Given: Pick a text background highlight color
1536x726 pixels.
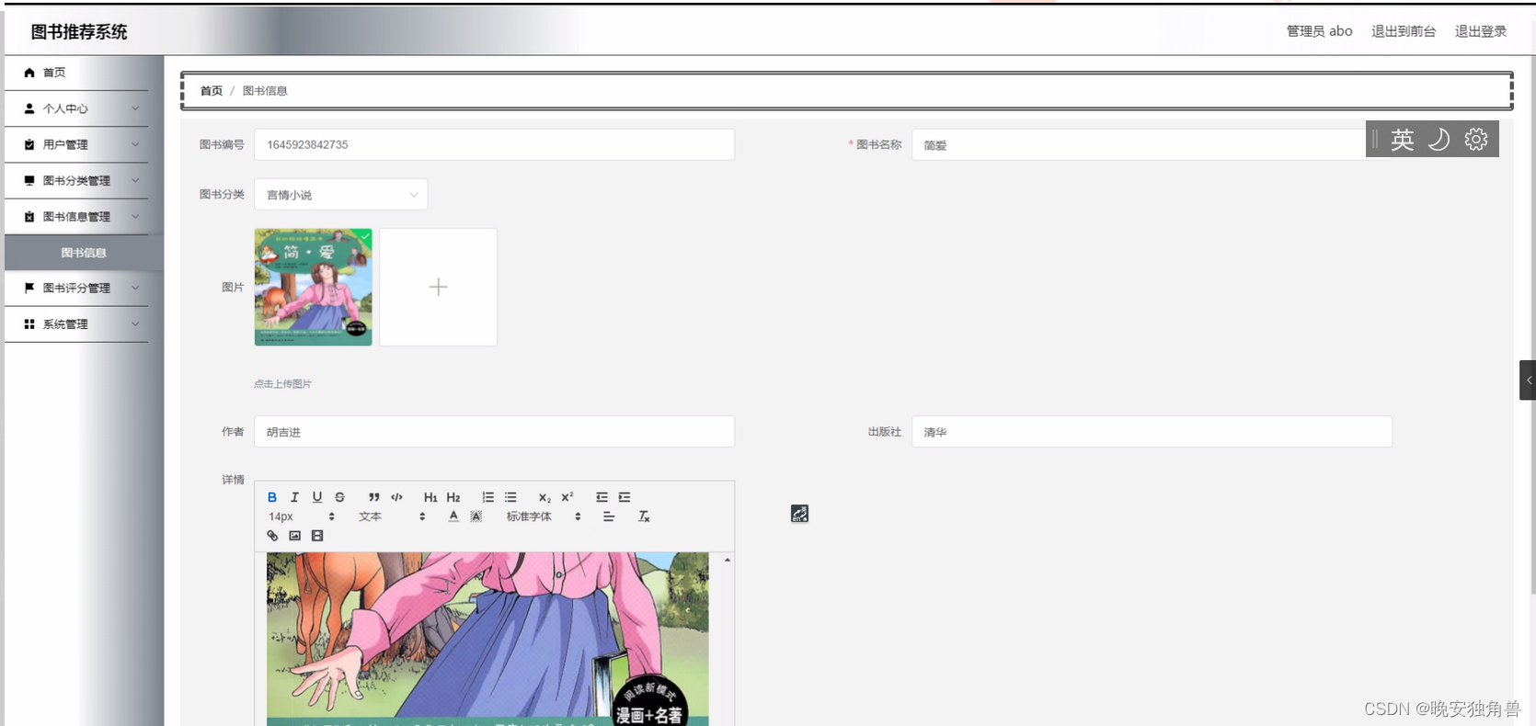Looking at the screenshot, I should point(476,516).
